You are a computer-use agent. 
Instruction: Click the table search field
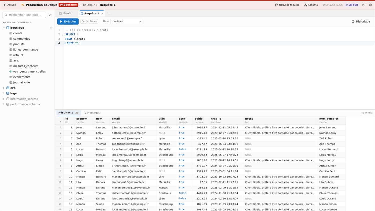point(24,15)
